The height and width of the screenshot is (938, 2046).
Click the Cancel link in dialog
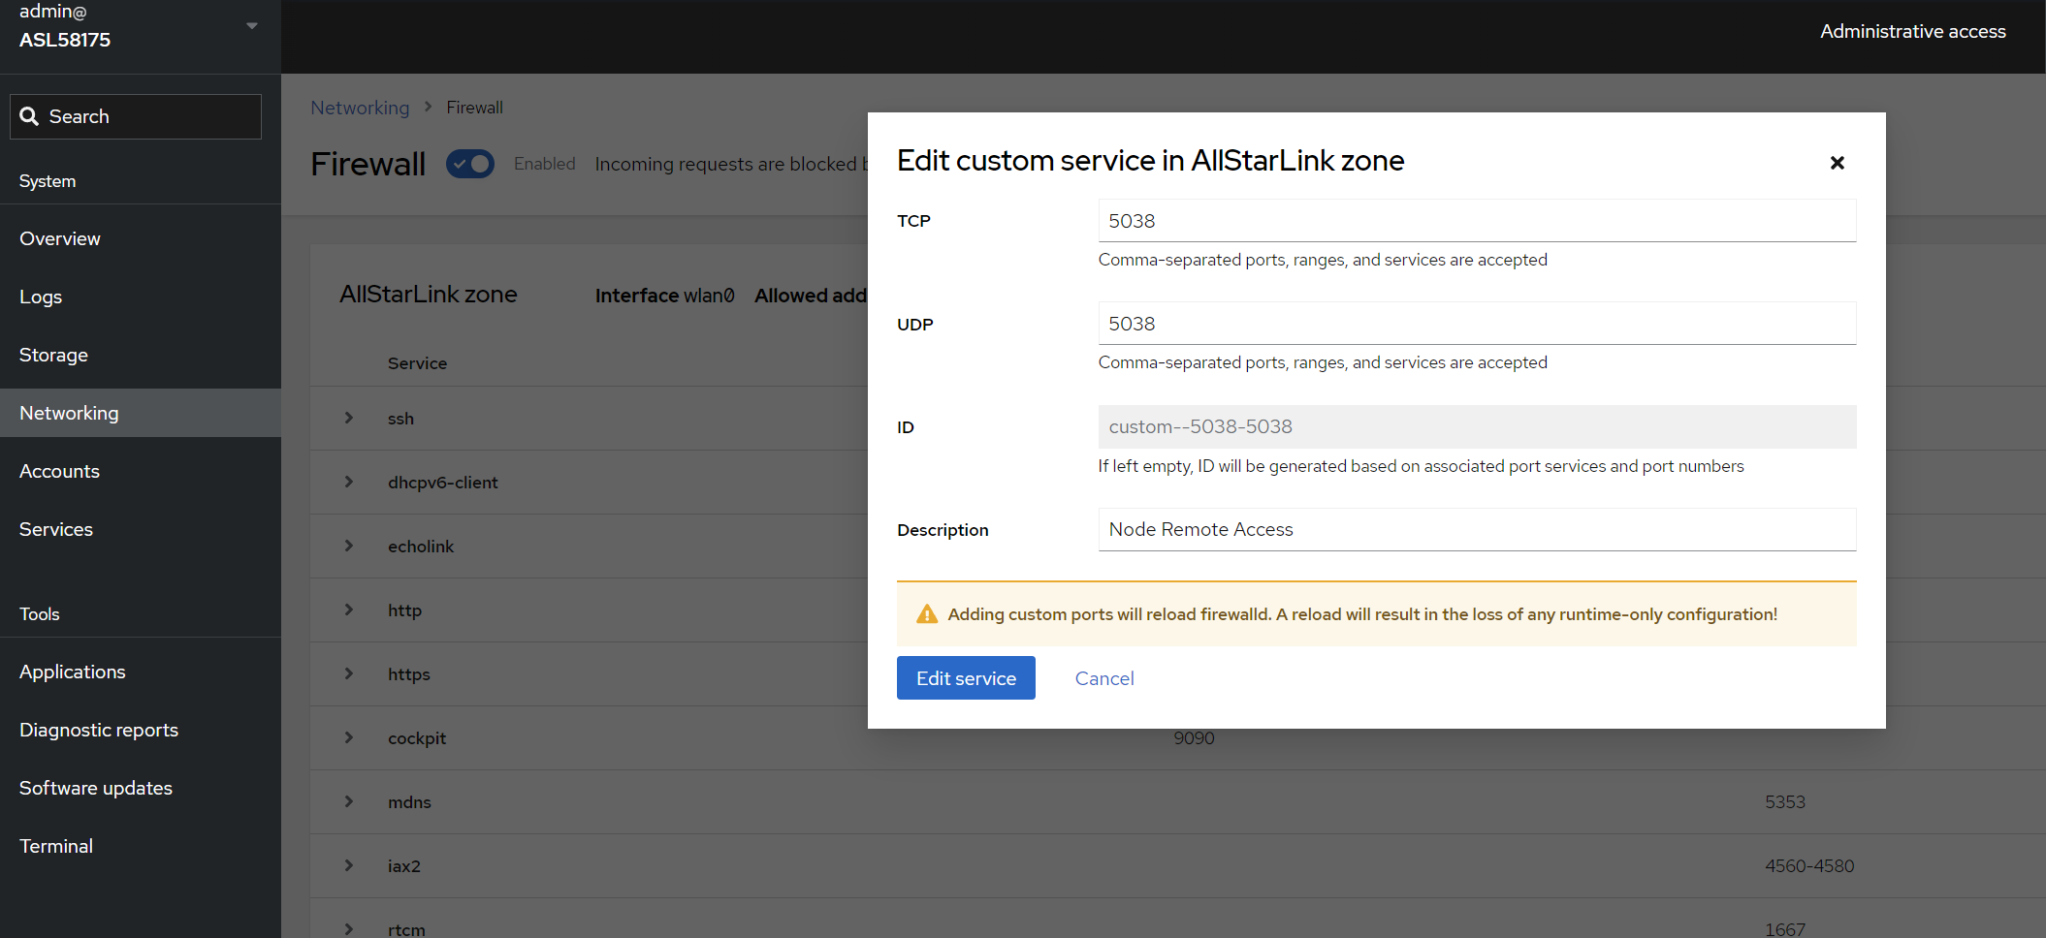[1104, 678]
